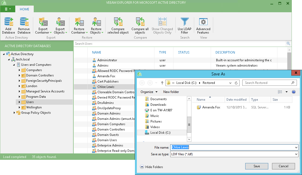Click in the Search Users field
Screen dimensions: 302x175
click(x=179, y=43)
